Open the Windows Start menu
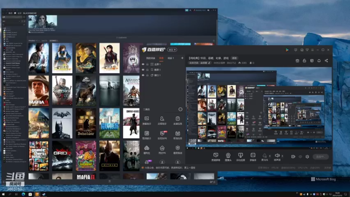The height and width of the screenshot is (197, 350). pyautogui.click(x=3, y=194)
